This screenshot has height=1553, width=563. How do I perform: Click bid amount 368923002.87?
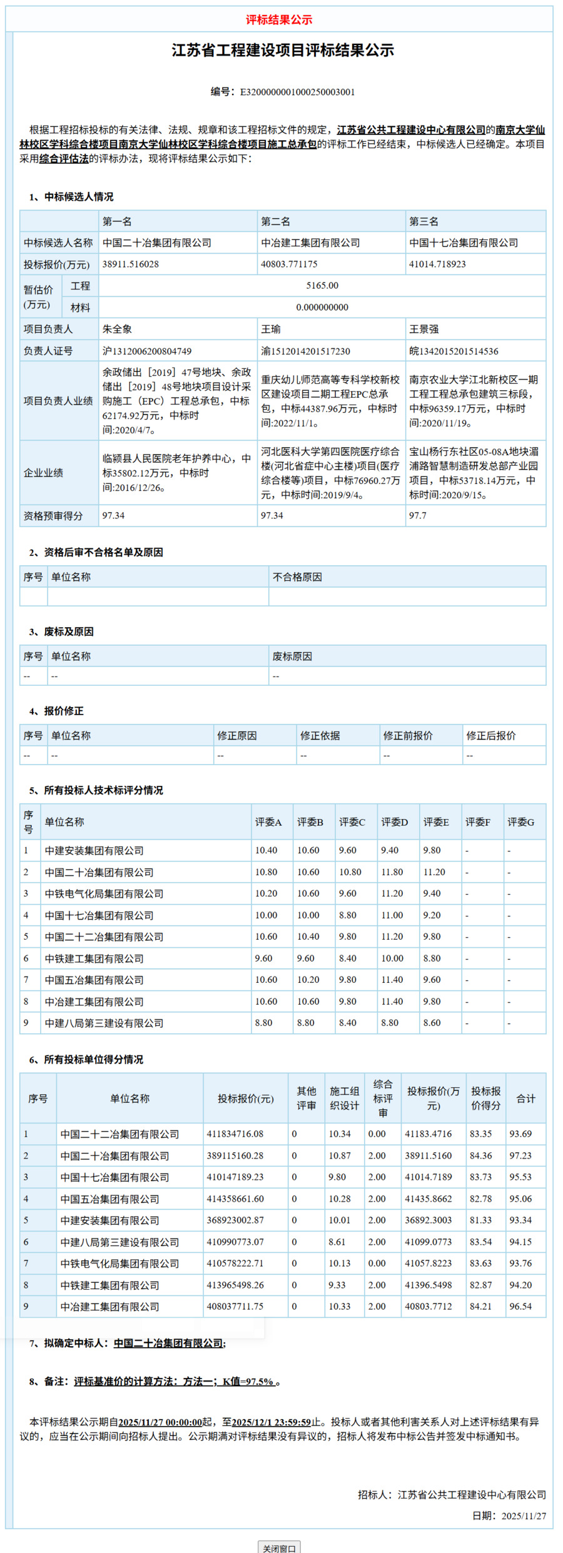235,1220
